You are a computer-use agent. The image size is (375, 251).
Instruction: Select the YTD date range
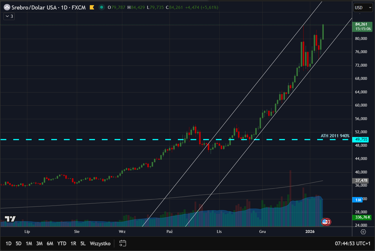[x=62, y=244]
